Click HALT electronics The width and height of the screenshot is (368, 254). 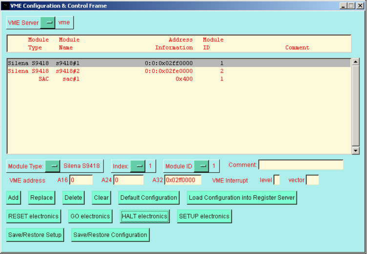point(145,216)
